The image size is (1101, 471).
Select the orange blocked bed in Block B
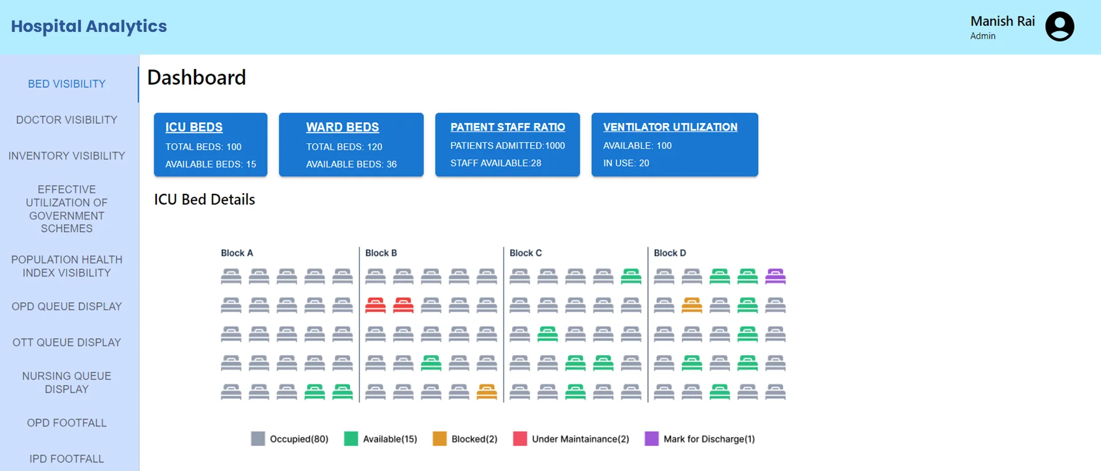(487, 391)
